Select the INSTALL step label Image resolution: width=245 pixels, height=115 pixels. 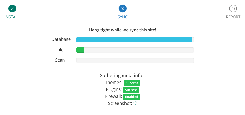(x=12, y=17)
